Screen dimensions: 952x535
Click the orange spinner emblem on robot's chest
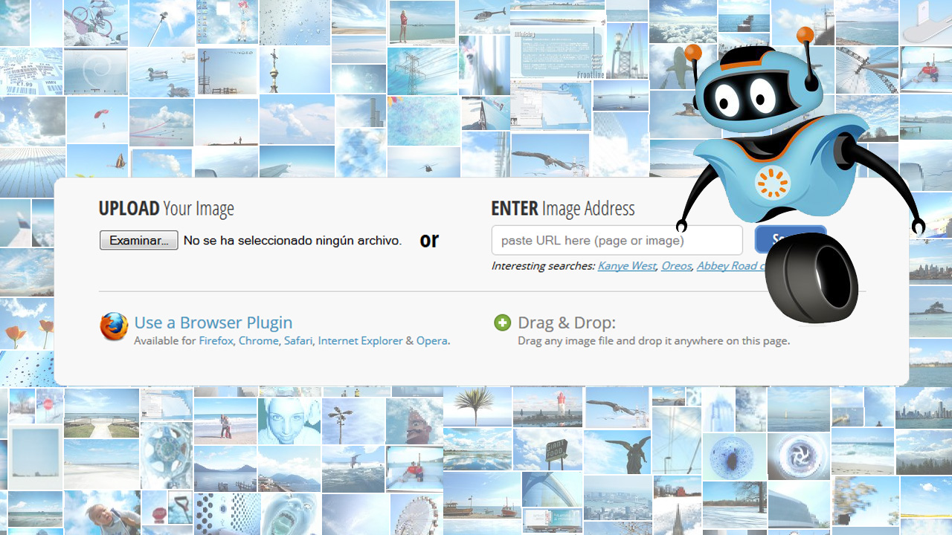point(771,183)
